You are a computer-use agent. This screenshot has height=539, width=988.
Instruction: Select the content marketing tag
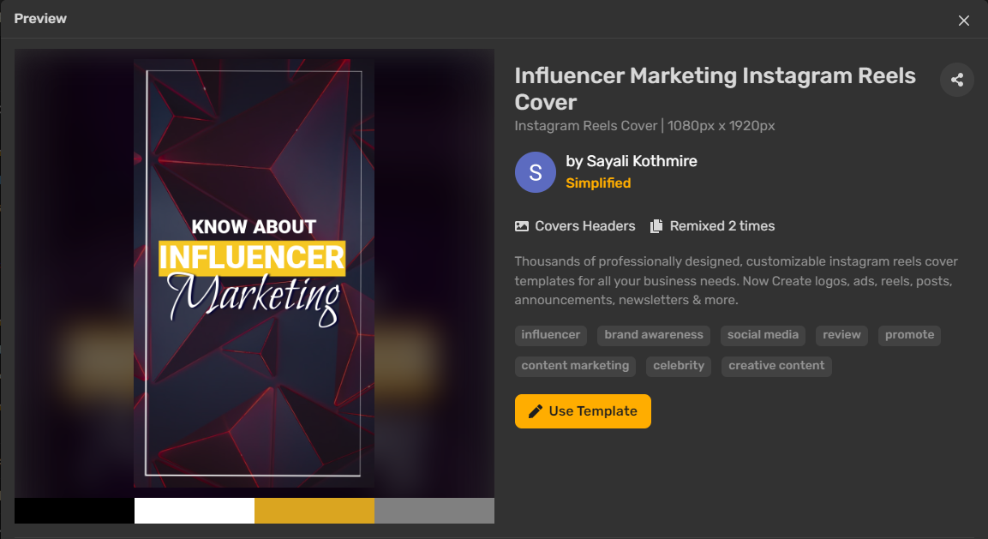coord(575,366)
